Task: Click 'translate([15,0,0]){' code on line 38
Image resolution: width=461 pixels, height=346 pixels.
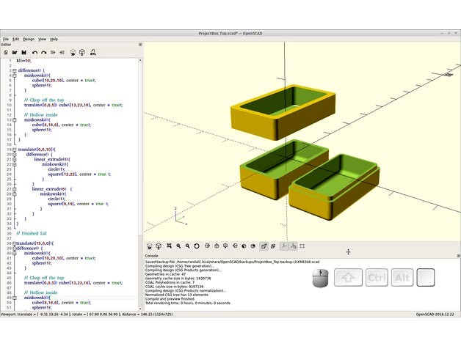Action: [x=35, y=243]
